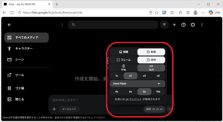Select フレーム frame option

[x=123, y=60]
